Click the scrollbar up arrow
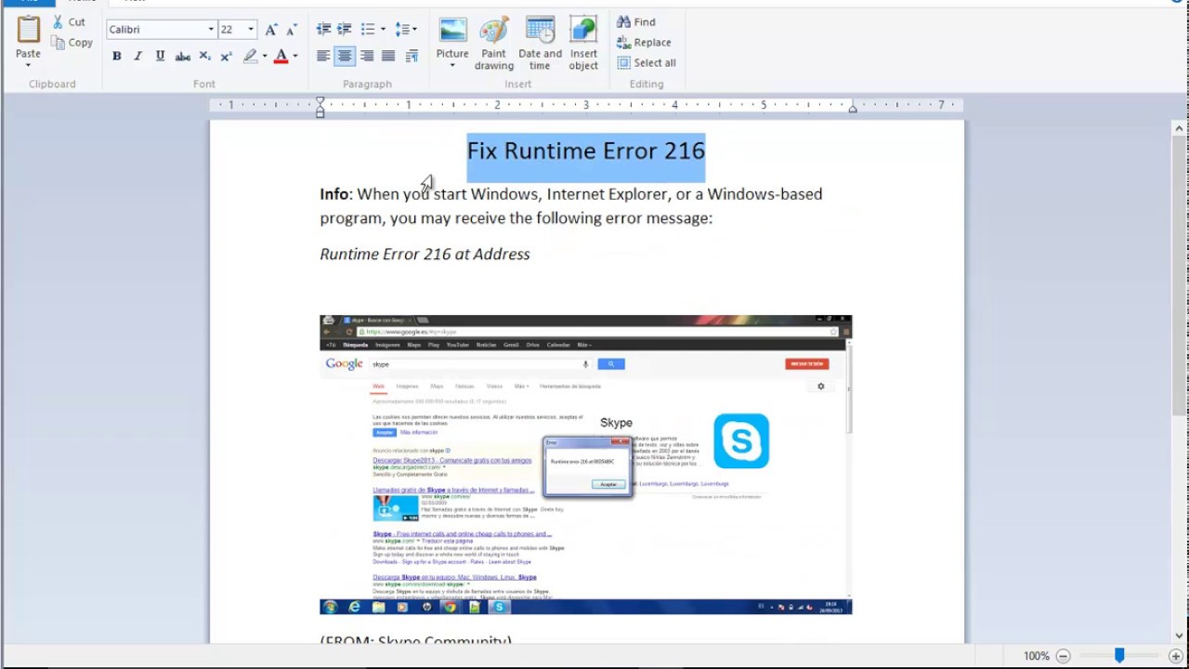This screenshot has width=1189, height=669. click(1180, 128)
